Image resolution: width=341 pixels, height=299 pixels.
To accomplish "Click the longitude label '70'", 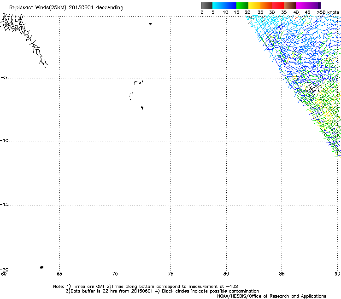I will (x=115, y=274).
